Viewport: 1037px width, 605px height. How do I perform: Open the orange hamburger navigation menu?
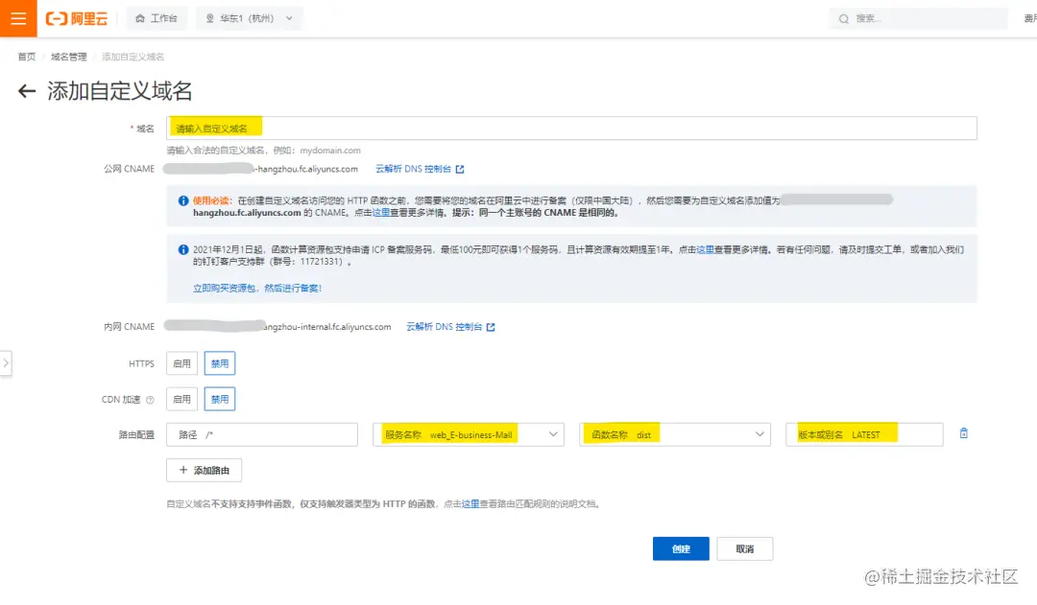(x=18, y=18)
